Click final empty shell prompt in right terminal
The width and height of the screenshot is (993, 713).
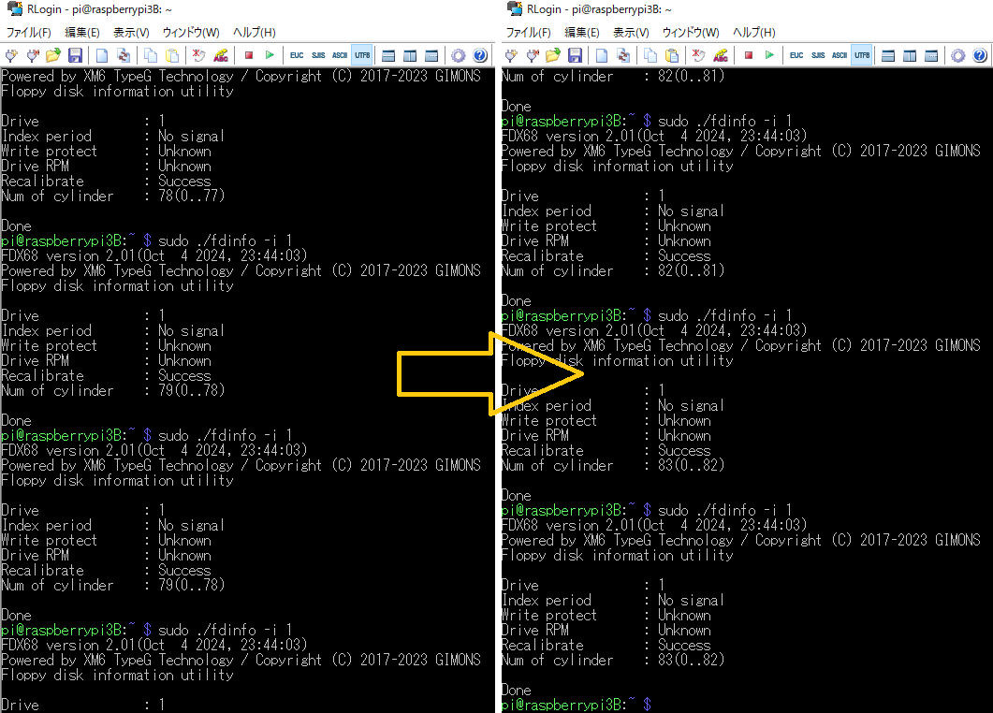pyautogui.click(x=576, y=705)
